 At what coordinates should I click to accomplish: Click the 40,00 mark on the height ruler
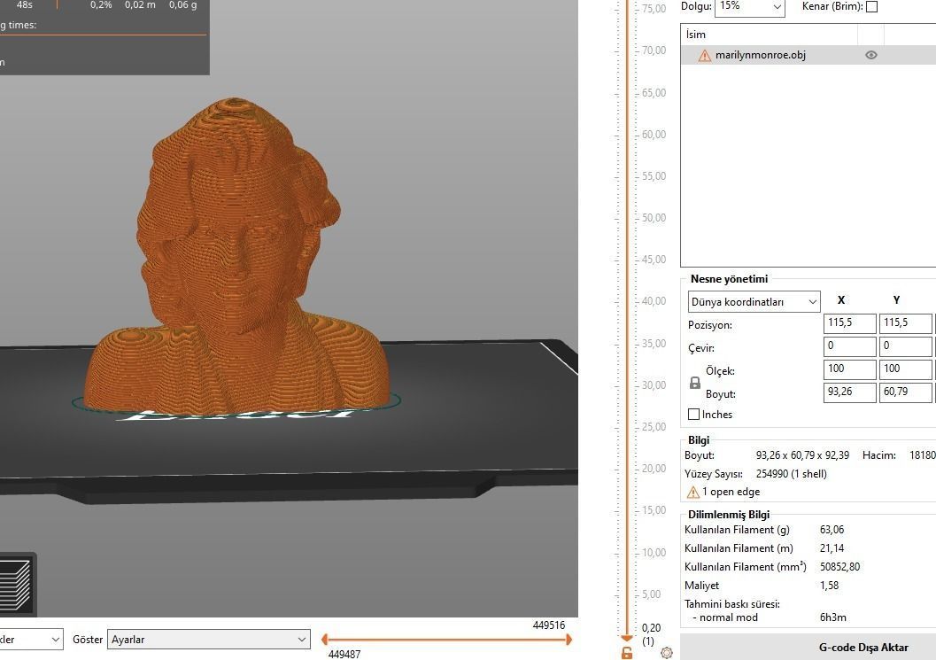[654, 301]
